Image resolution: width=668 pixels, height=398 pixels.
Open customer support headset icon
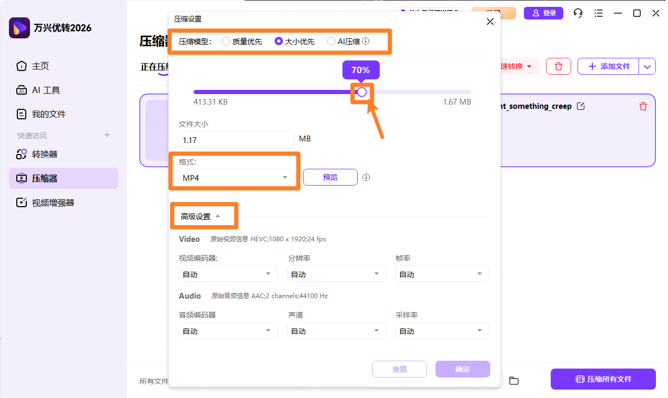pyautogui.click(x=578, y=13)
